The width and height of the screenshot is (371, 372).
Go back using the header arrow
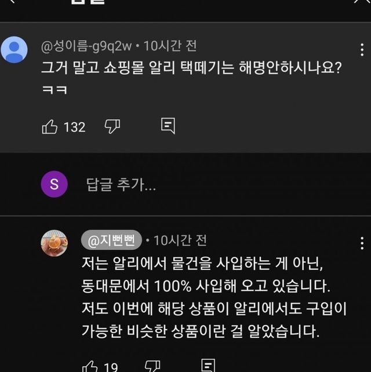pos(12,2)
